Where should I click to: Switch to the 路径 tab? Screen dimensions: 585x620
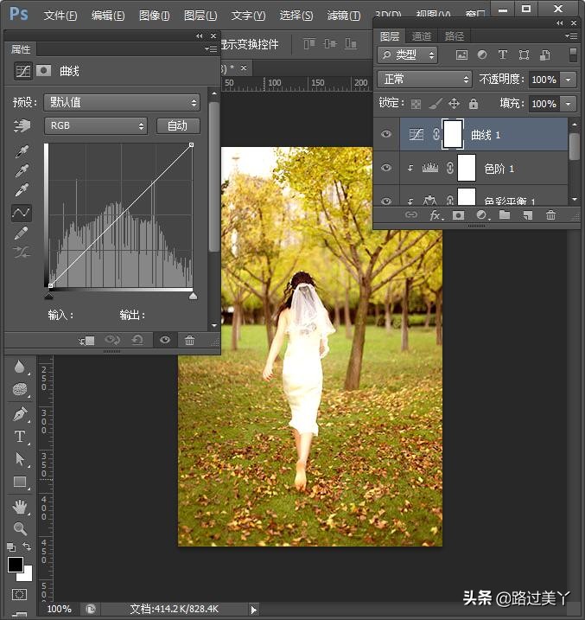pos(455,36)
